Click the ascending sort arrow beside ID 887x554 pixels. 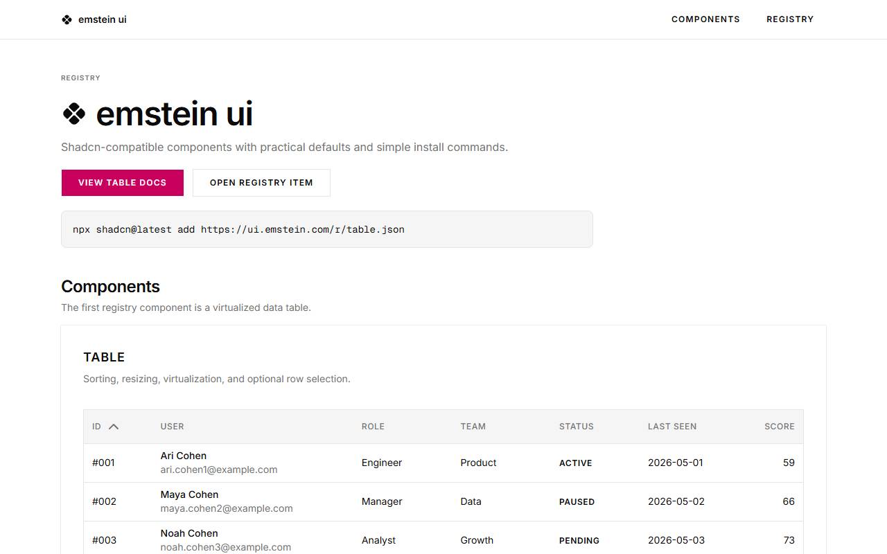(114, 427)
